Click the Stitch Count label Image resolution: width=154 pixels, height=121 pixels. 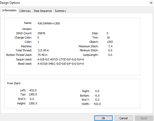[x=24, y=33]
